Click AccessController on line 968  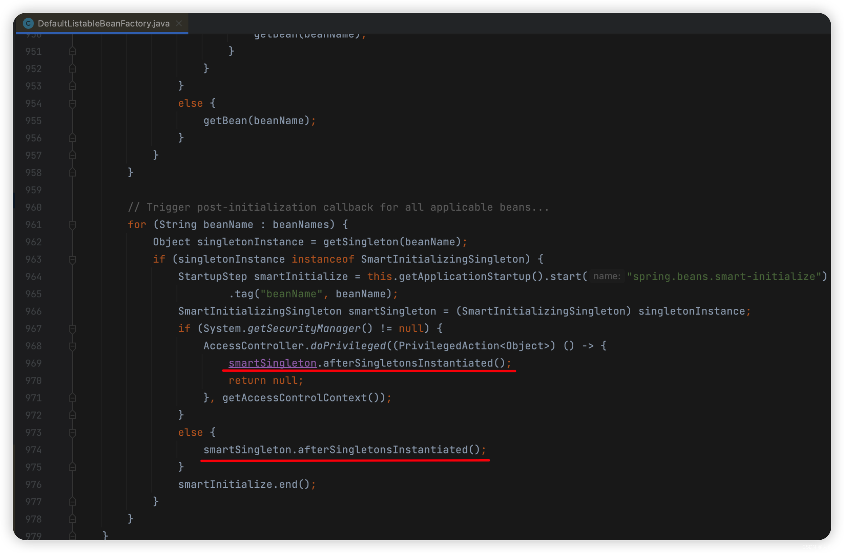253,346
